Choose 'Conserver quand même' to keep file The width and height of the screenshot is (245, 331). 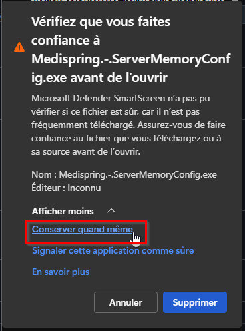point(83,230)
